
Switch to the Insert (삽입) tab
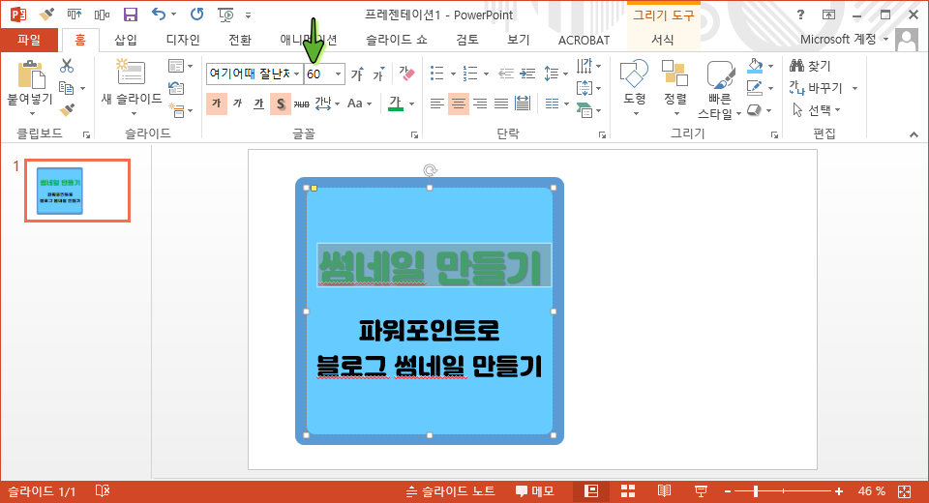pos(125,40)
